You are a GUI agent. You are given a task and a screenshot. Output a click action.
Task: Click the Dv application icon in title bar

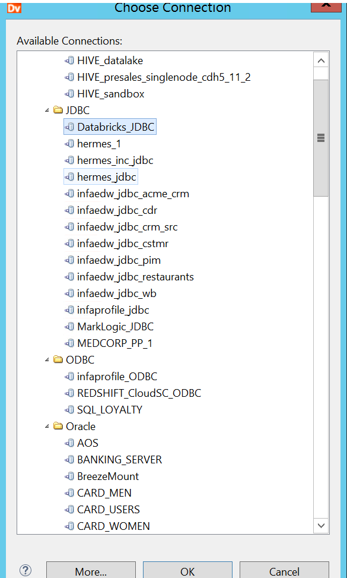point(14,8)
